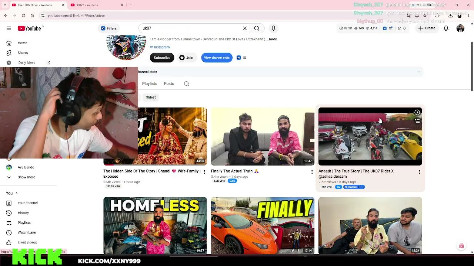Screen dimensions: 474x266
Task: Subscribe to The UK07 Rider channel
Action: 162,58
